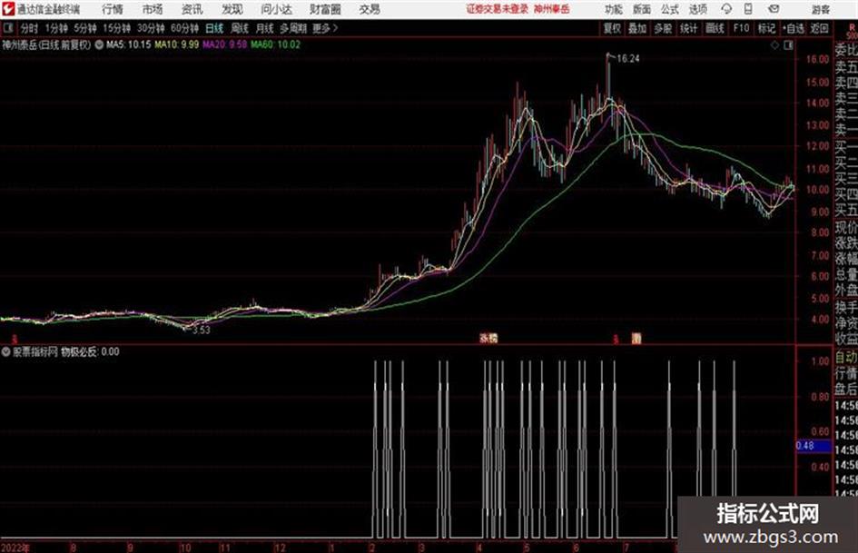Toggle 自选 add to watchlist
Viewport: 858px width, 553px height.
tap(793, 28)
